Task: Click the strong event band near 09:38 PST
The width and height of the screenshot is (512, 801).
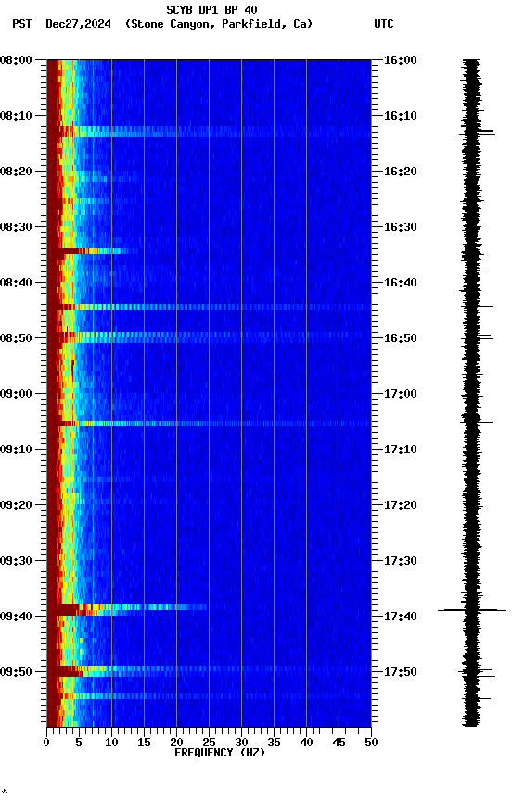Action: (x=127, y=609)
